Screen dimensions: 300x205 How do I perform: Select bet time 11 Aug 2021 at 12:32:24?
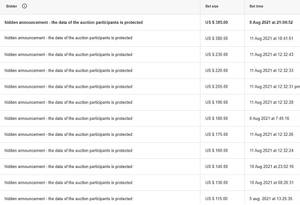pos(271,151)
